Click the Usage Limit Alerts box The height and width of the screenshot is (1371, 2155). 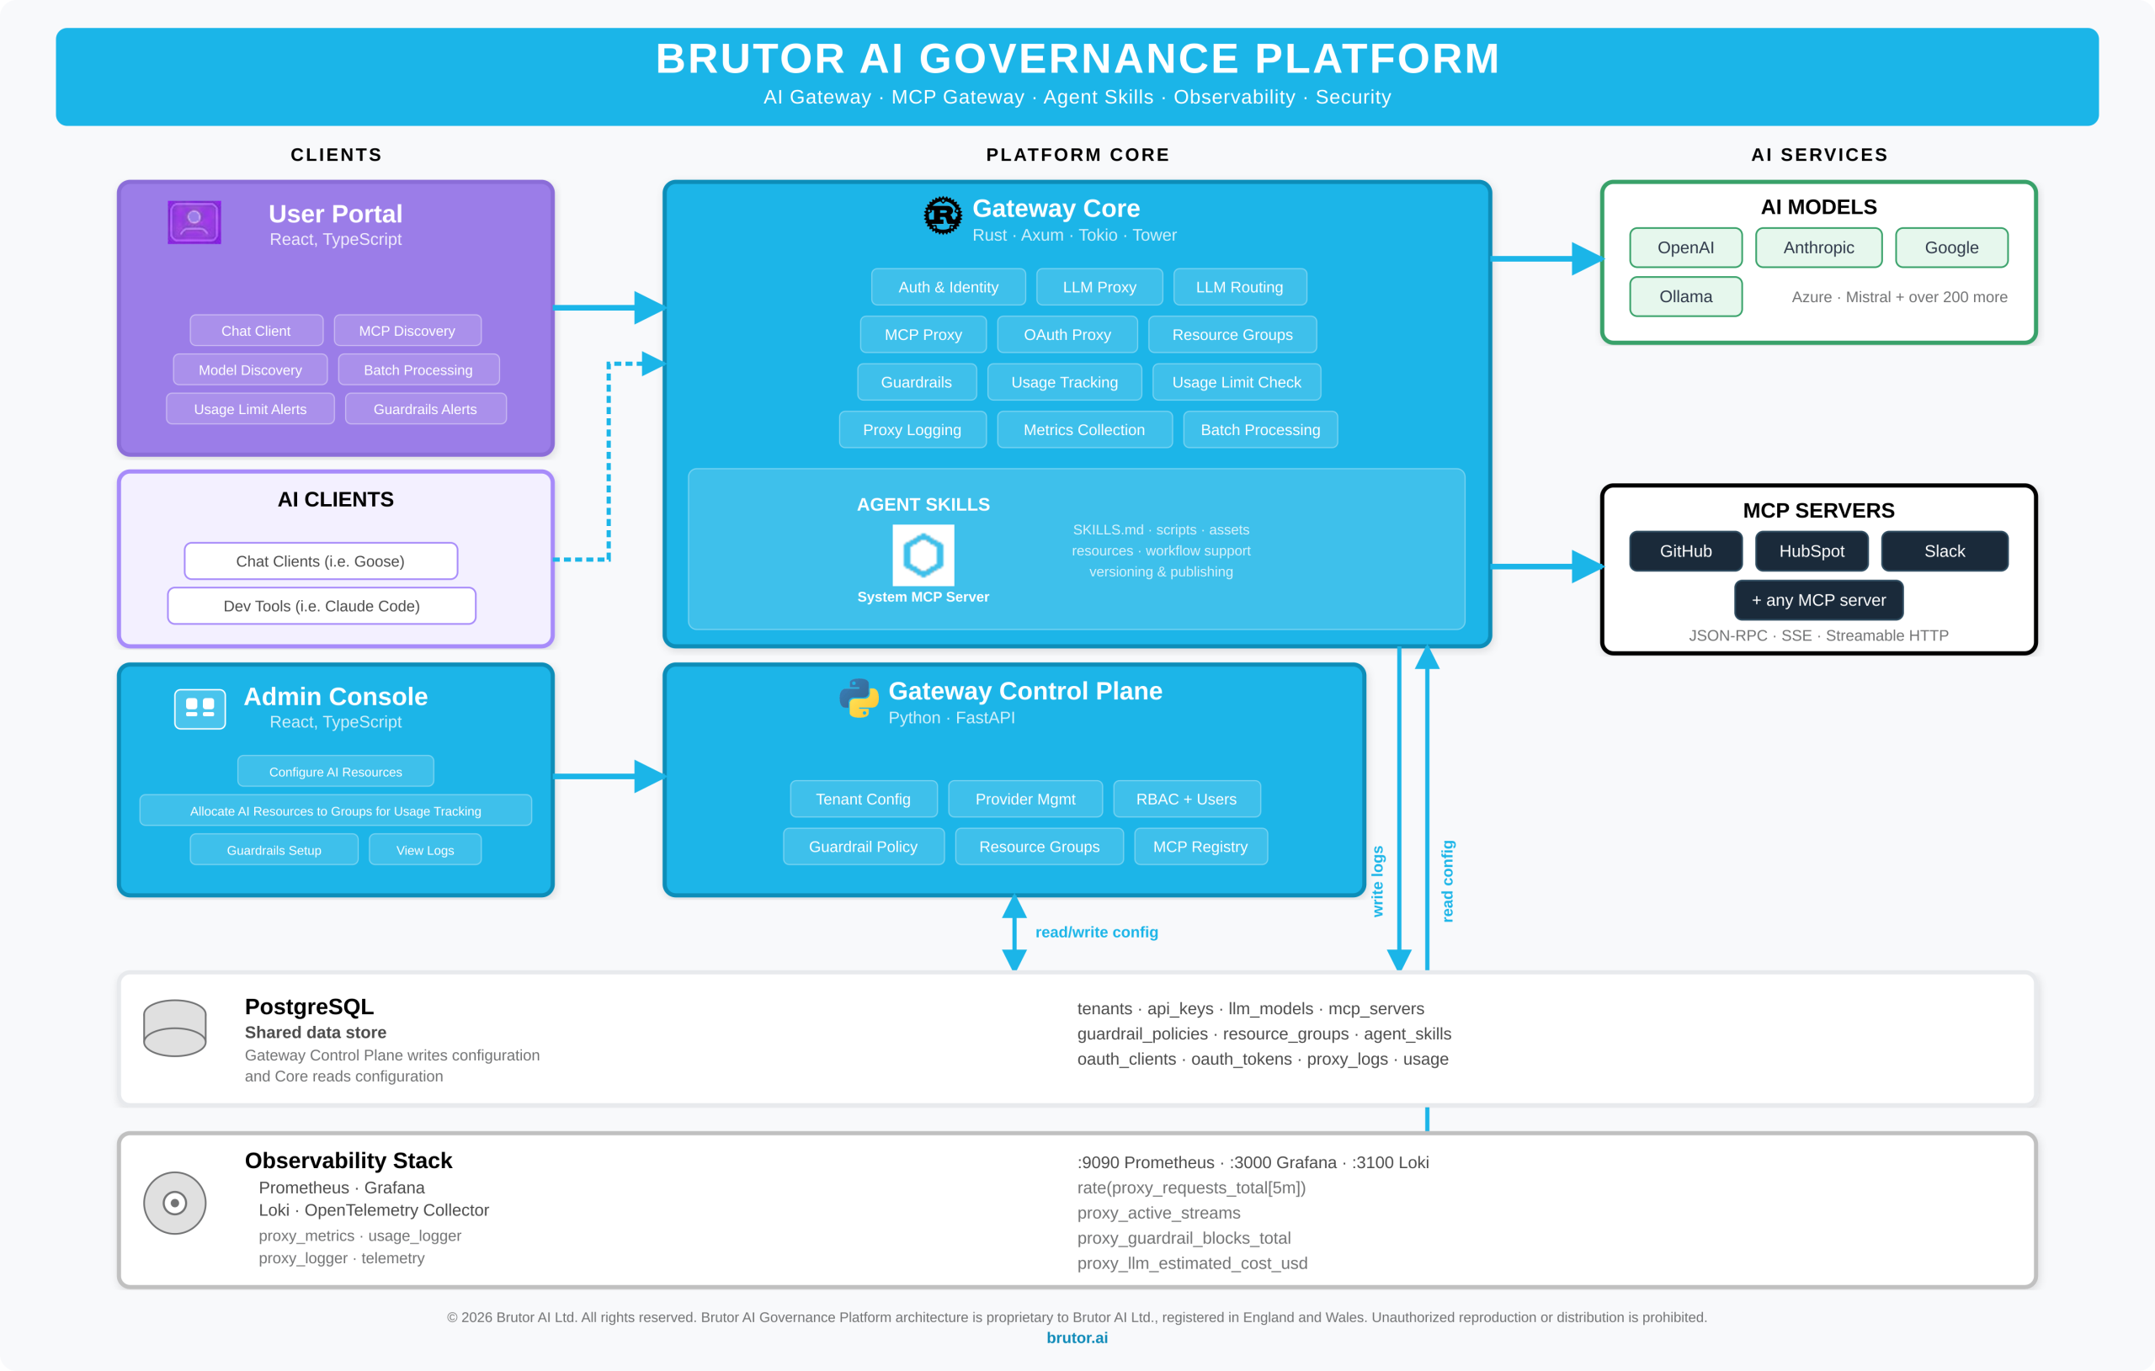[x=250, y=409]
